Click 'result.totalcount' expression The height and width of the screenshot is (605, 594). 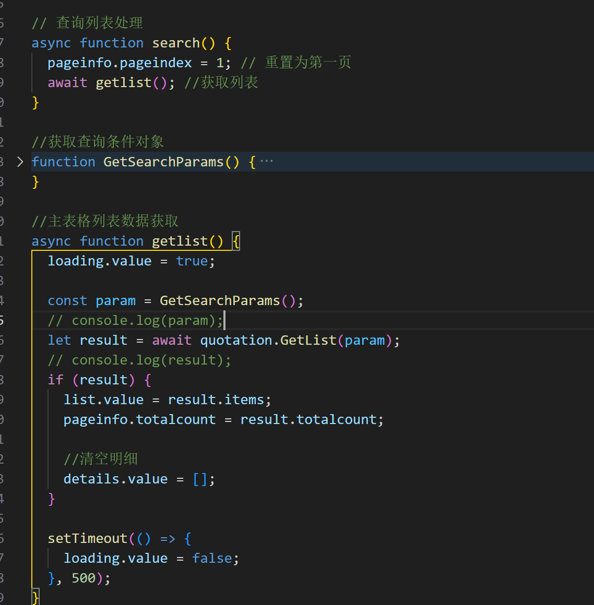tap(308, 419)
